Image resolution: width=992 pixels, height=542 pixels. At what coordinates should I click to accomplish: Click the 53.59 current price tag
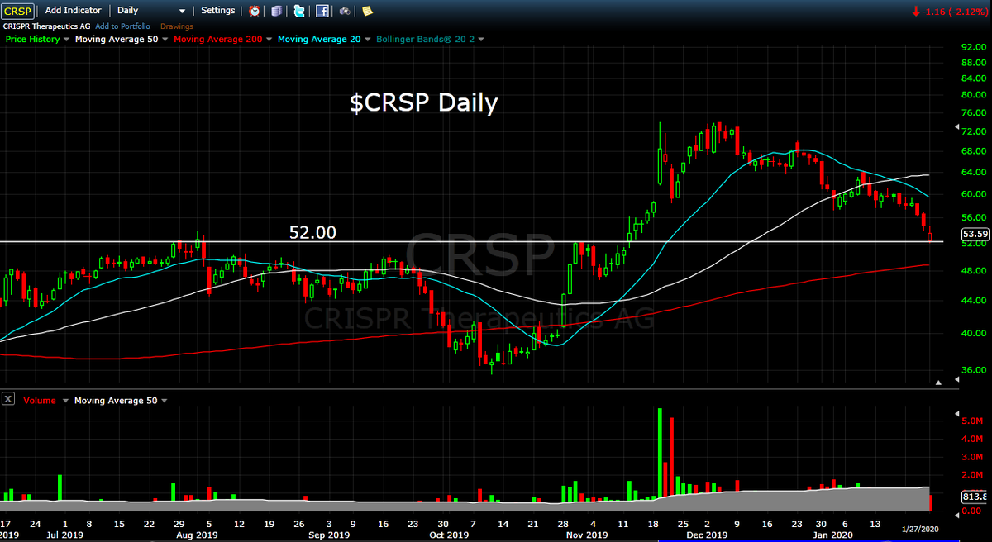point(976,234)
